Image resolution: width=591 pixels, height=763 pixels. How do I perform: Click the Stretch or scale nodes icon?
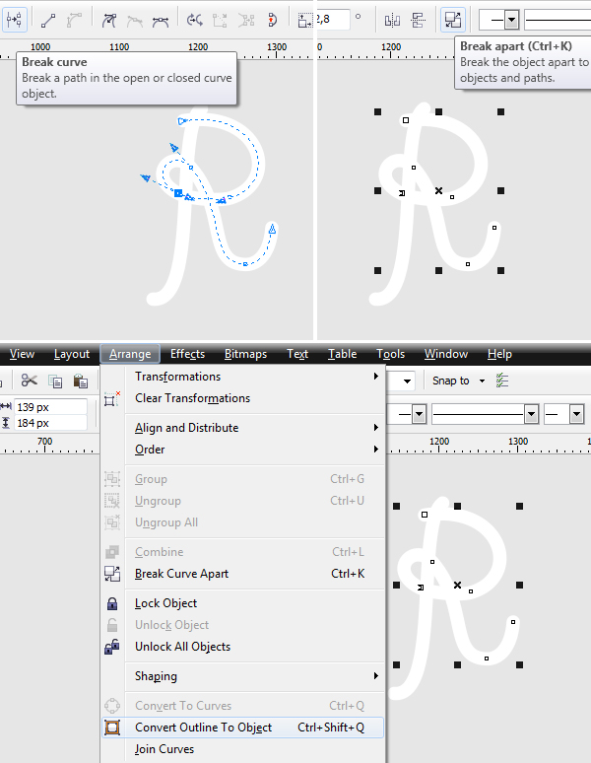point(305,21)
